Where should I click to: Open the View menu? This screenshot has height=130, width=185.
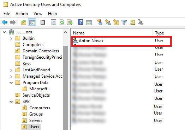(x=38, y=14)
